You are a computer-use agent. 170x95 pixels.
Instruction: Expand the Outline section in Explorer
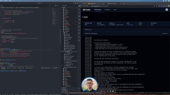[x=64, y=88]
